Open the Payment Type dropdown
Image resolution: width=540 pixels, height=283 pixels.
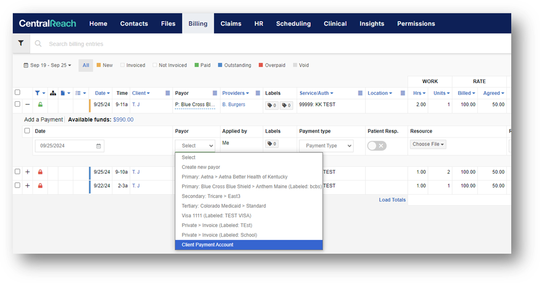326,146
